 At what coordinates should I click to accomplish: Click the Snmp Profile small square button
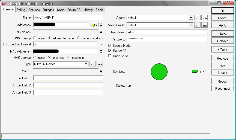tap(197, 25)
